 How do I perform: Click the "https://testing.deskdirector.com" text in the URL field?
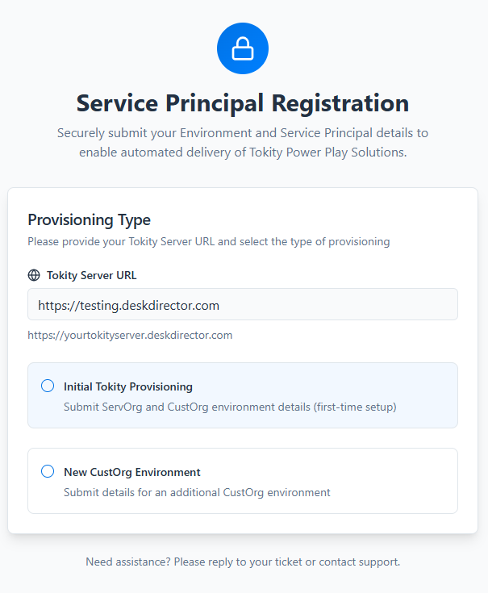click(129, 305)
